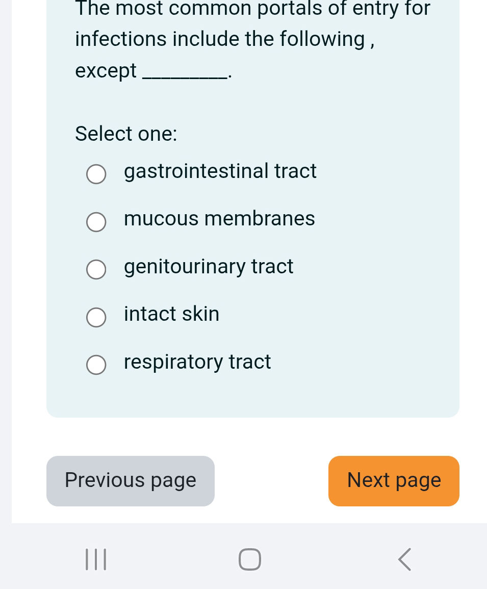Tap the Android back navigation button
This screenshot has width=487, height=589.
pyautogui.click(x=404, y=559)
